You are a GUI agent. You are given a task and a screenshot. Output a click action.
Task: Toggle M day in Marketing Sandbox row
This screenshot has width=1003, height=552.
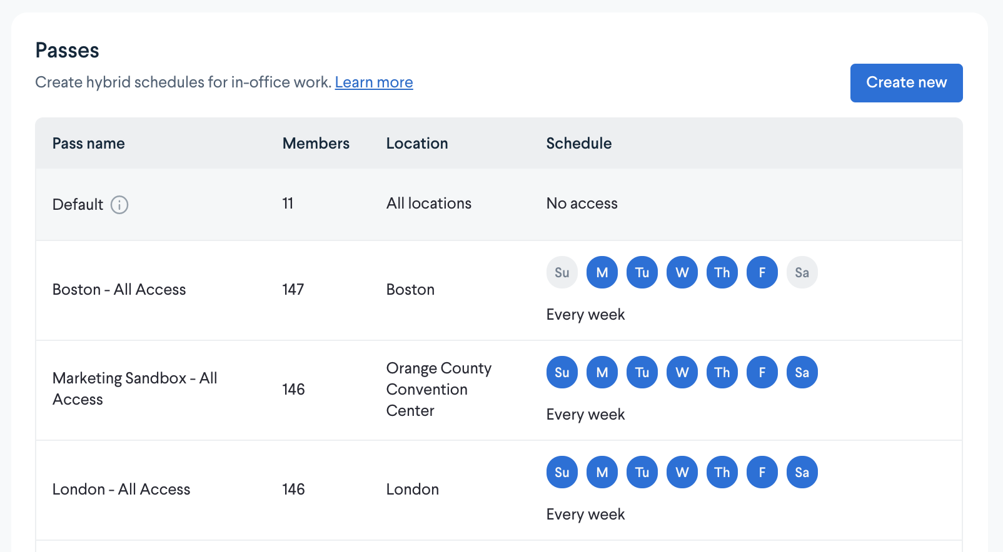(x=602, y=372)
